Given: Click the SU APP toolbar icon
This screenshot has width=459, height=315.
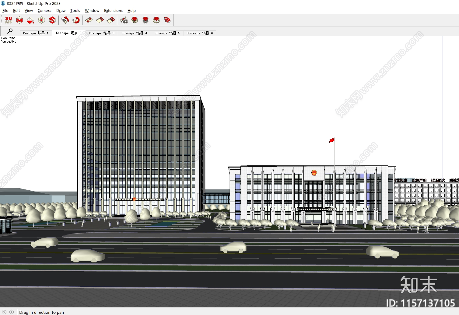Looking at the screenshot, I should pyautogui.click(x=9, y=20).
